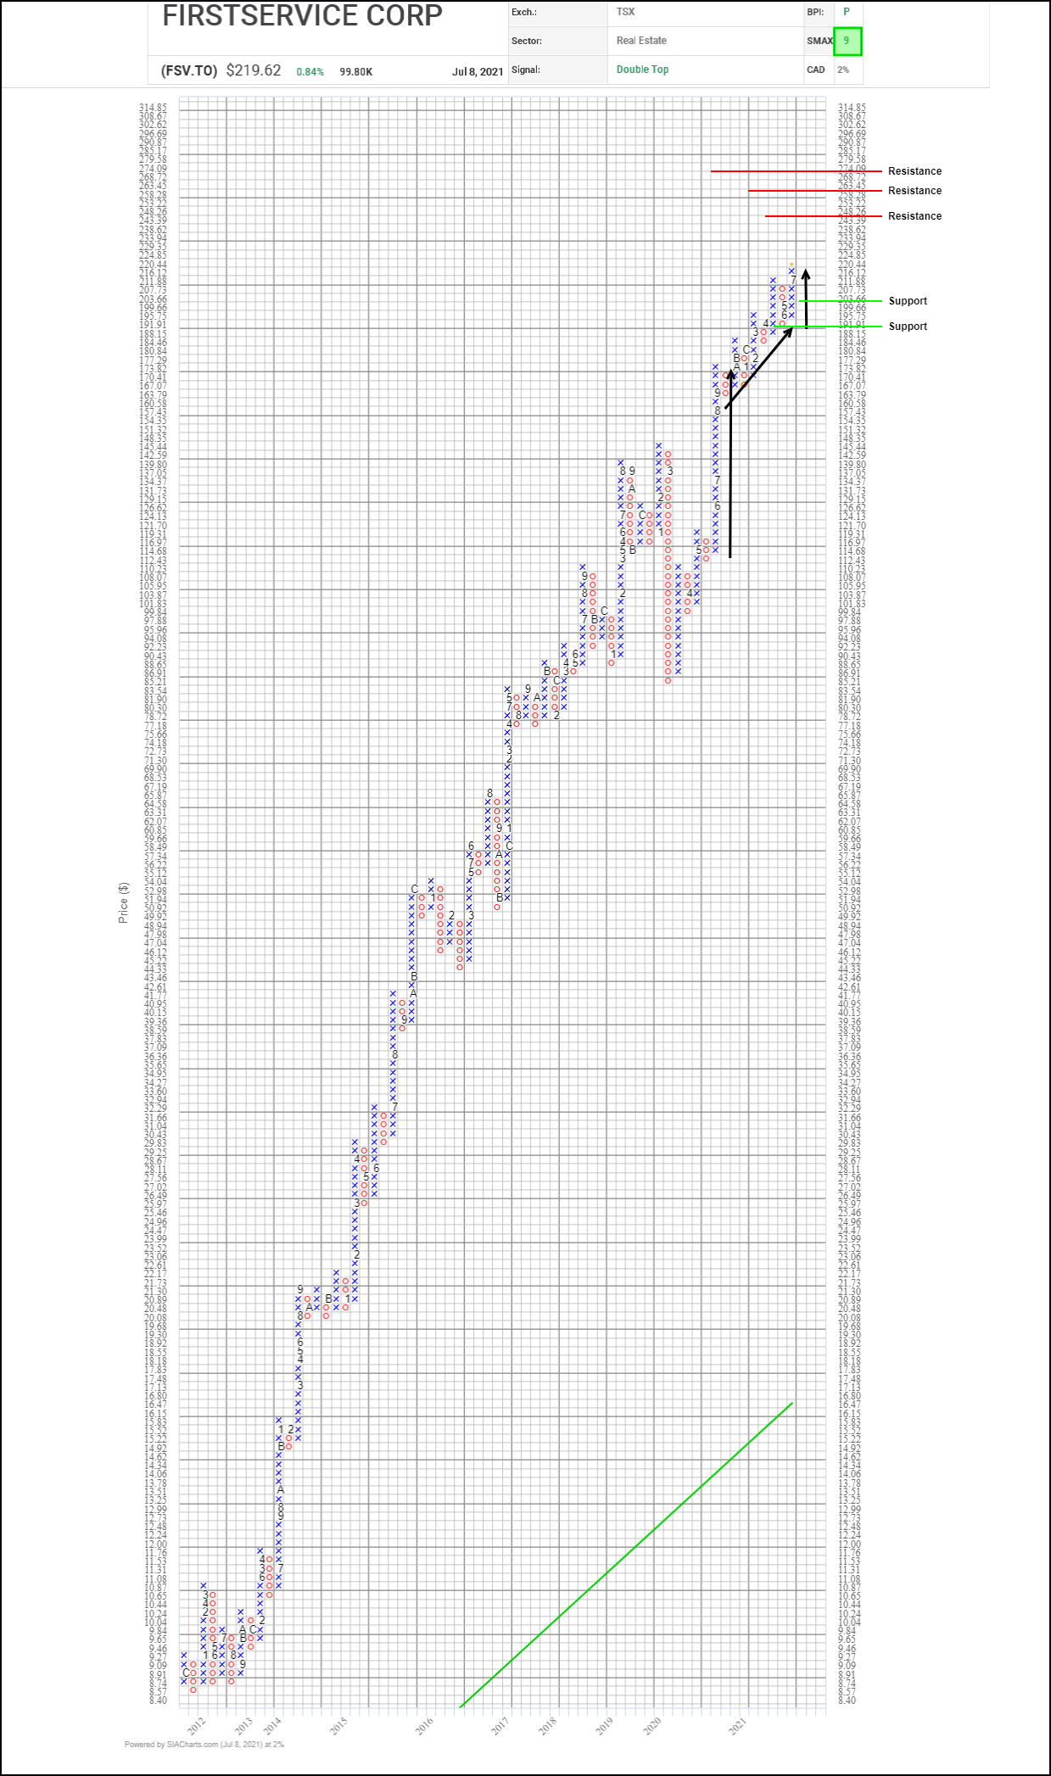This screenshot has height=1776, width=1051.
Task: Open the Double Top signal link
Action: pos(642,70)
